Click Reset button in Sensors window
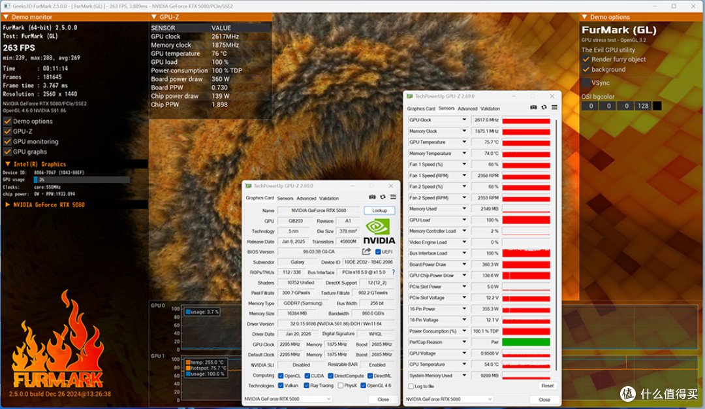 coord(547,385)
